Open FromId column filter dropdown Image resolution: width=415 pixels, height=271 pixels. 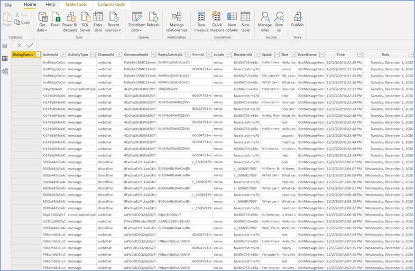click(x=209, y=54)
